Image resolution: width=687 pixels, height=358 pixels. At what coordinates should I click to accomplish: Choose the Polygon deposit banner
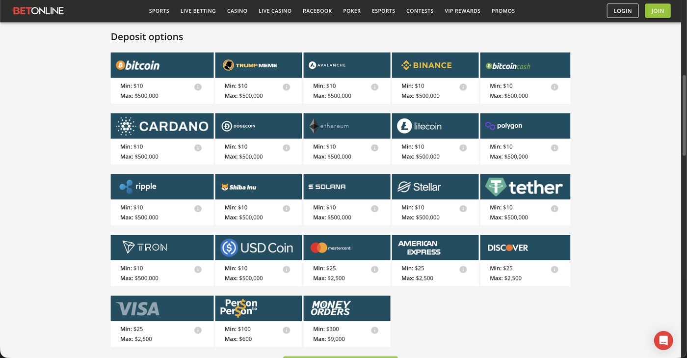[x=525, y=126]
